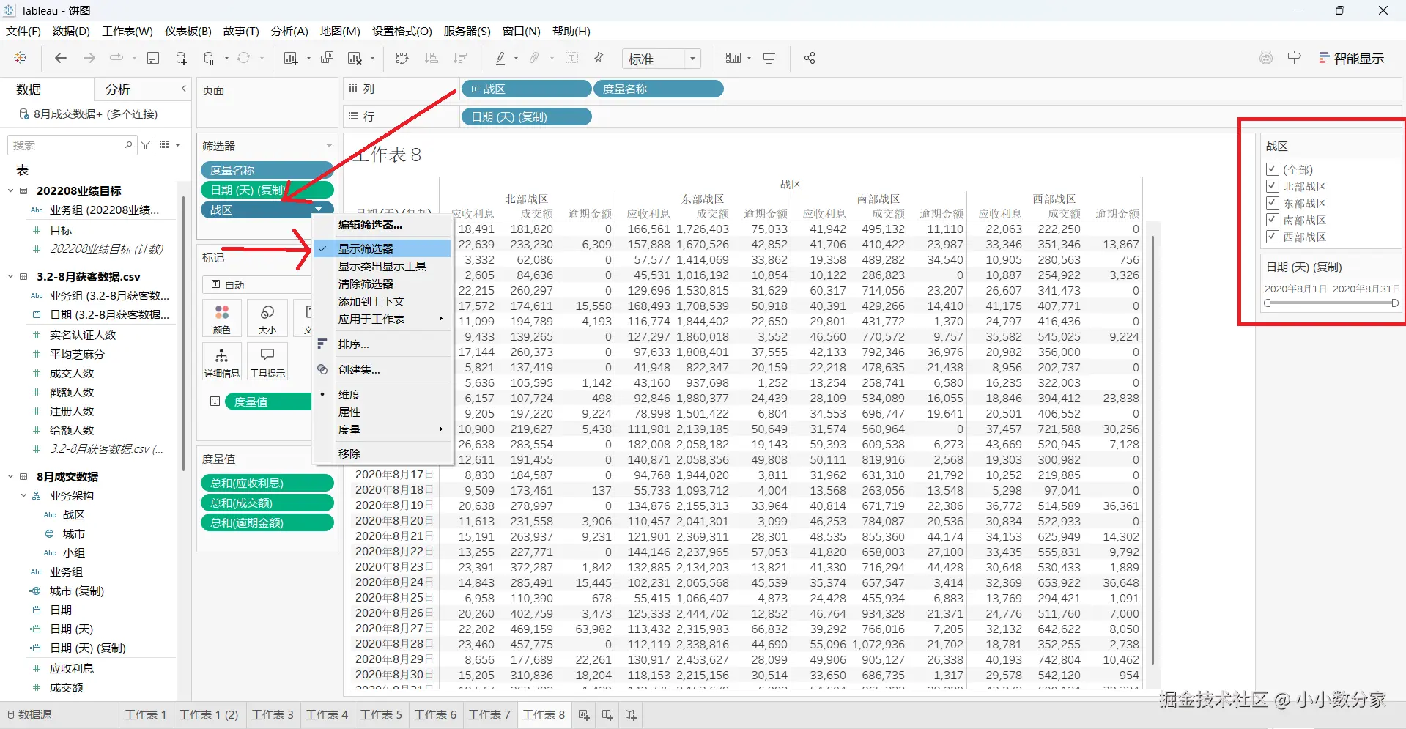The width and height of the screenshot is (1406, 729).
Task: Collapse the 8月成交数据 table tree
Action: tap(11, 476)
